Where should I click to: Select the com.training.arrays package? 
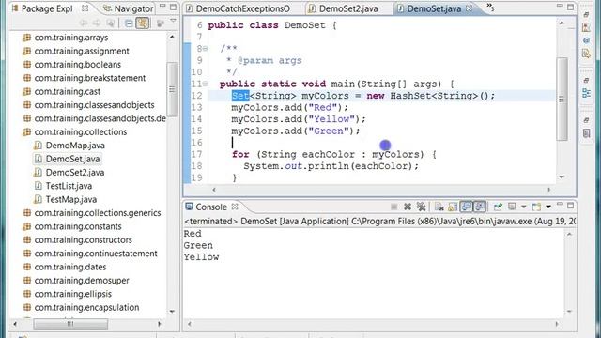coord(71,38)
